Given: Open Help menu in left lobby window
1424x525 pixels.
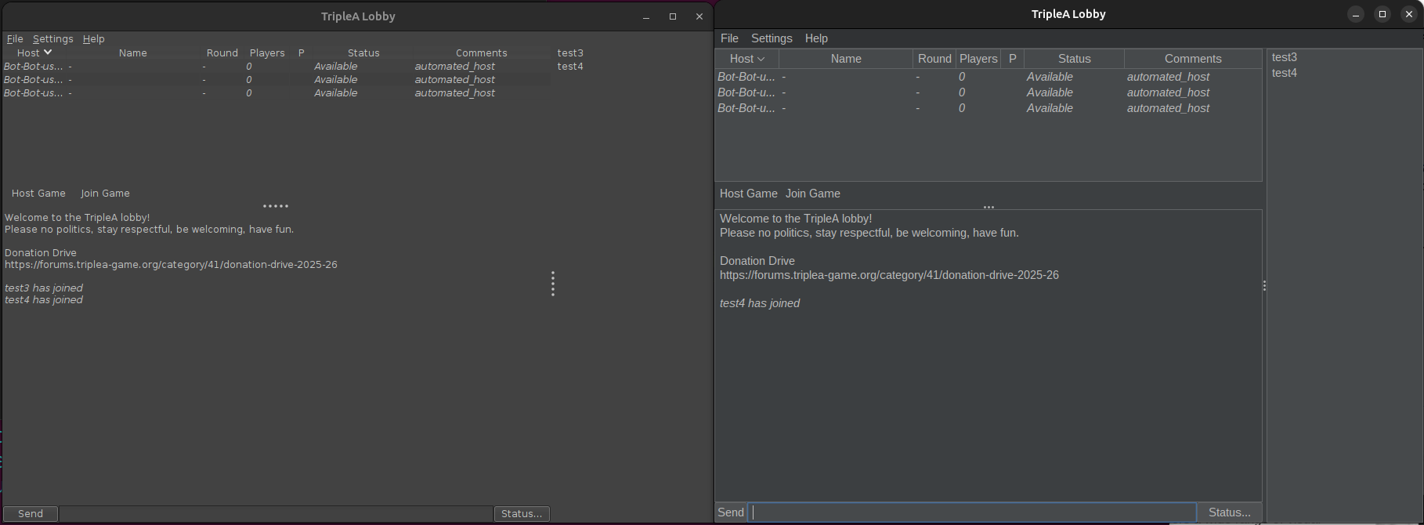Looking at the screenshot, I should (x=93, y=38).
